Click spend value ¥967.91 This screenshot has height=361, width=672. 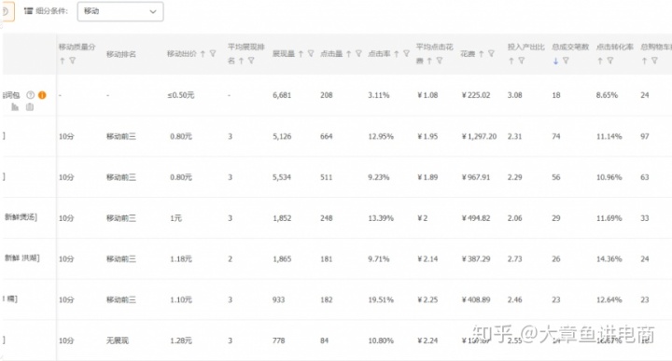point(475,177)
